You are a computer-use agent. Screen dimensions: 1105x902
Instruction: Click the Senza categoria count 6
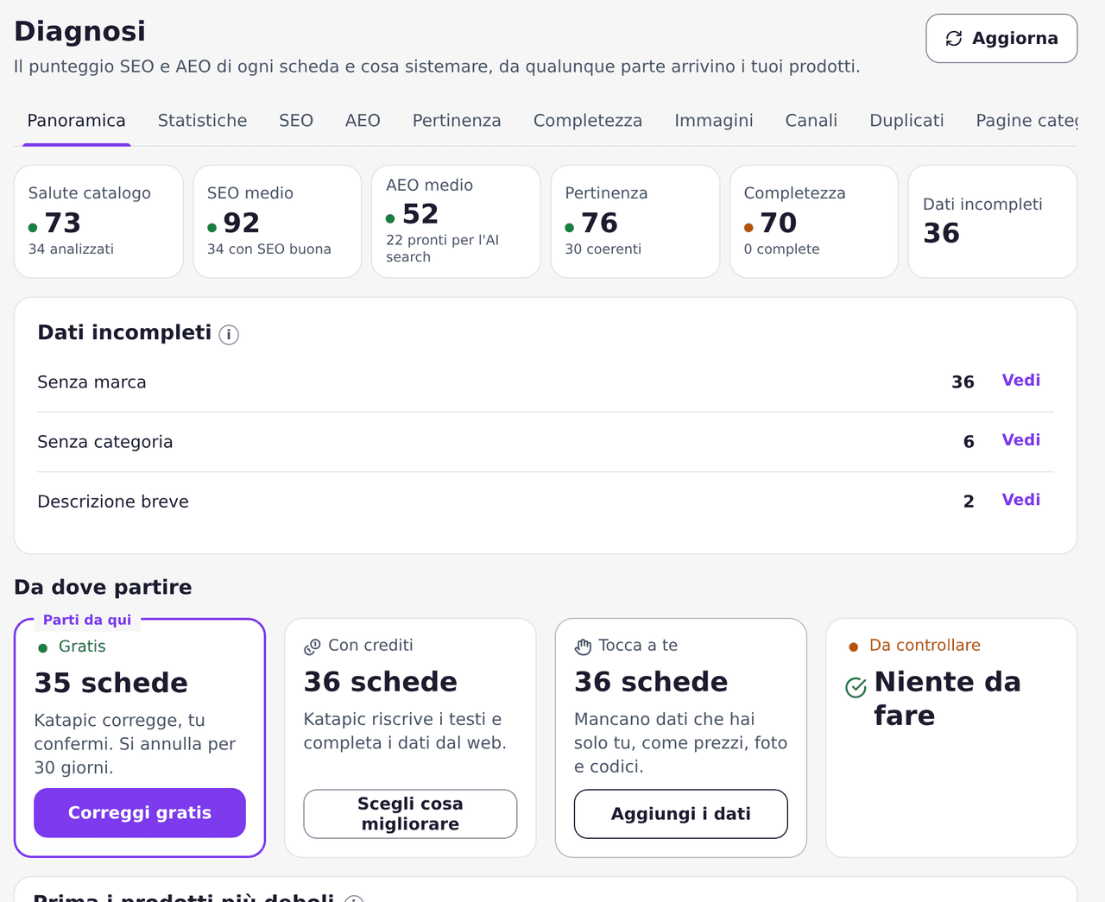pyautogui.click(x=969, y=442)
